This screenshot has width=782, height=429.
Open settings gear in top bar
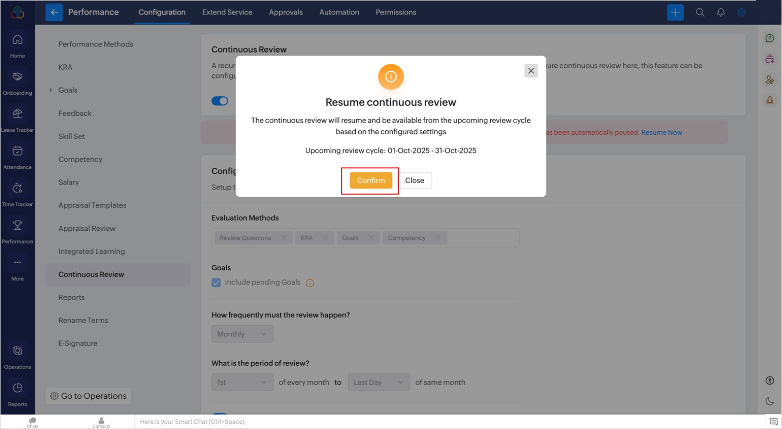[742, 13]
